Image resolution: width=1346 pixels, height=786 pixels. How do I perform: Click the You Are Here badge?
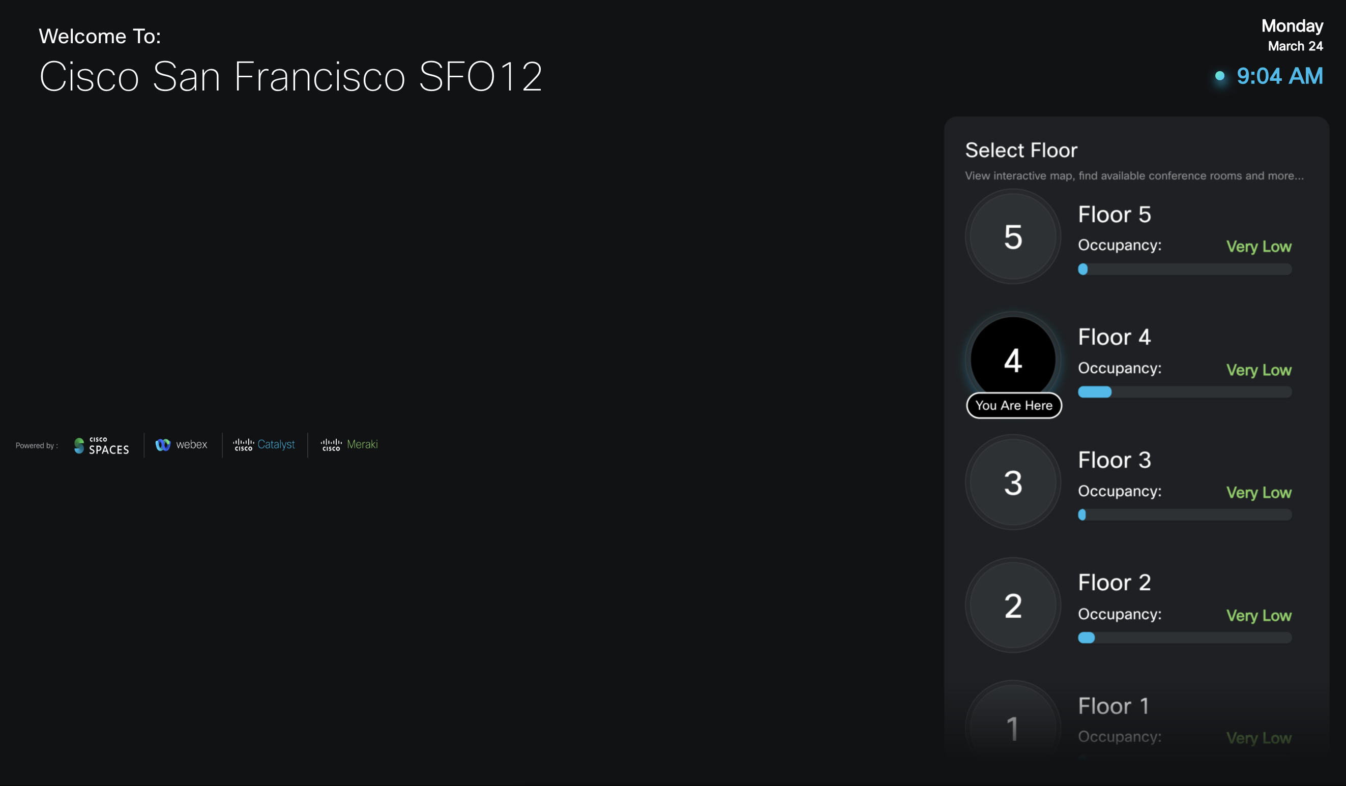1013,405
